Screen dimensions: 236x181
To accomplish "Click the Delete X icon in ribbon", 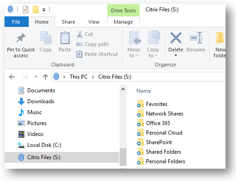I will pyautogui.click(x=176, y=38).
